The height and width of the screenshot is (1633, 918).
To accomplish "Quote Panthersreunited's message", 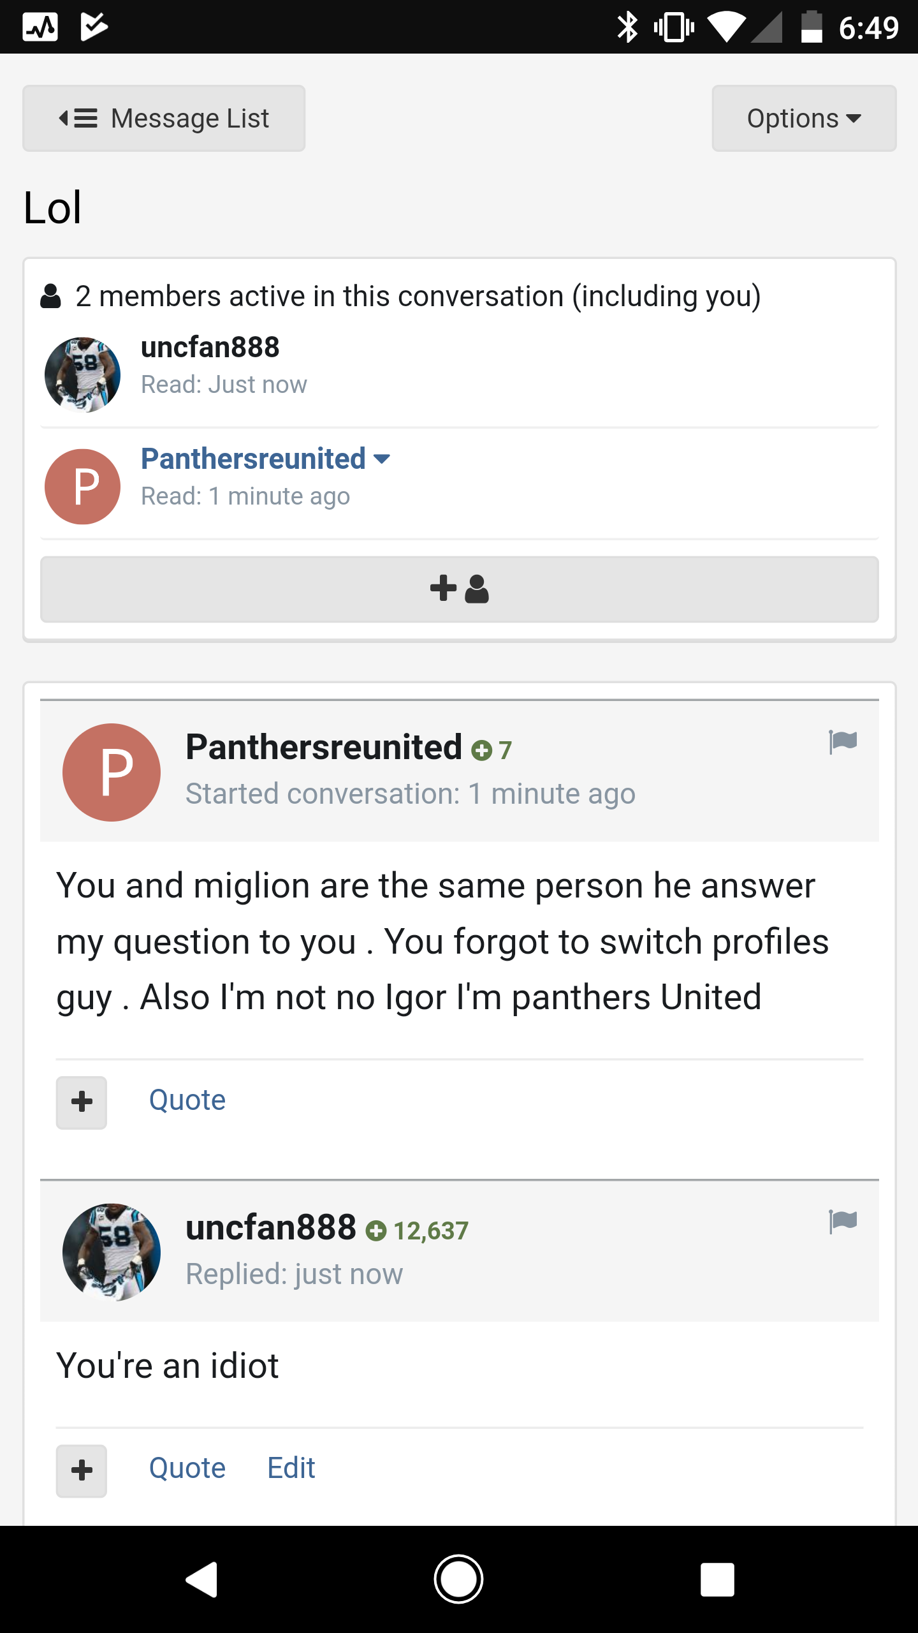I will click(187, 1100).
